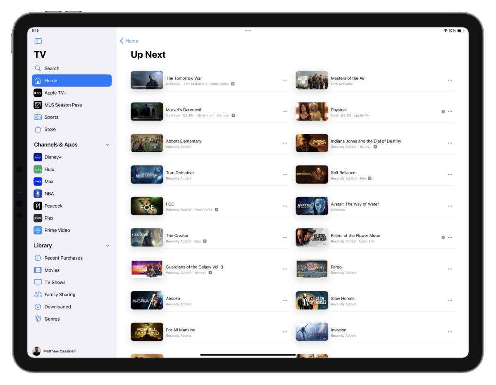This screenshot has height=385, width=496.
Task: Open MLS Season Pass
Action: pyautogui.click(x=62, y=105)
